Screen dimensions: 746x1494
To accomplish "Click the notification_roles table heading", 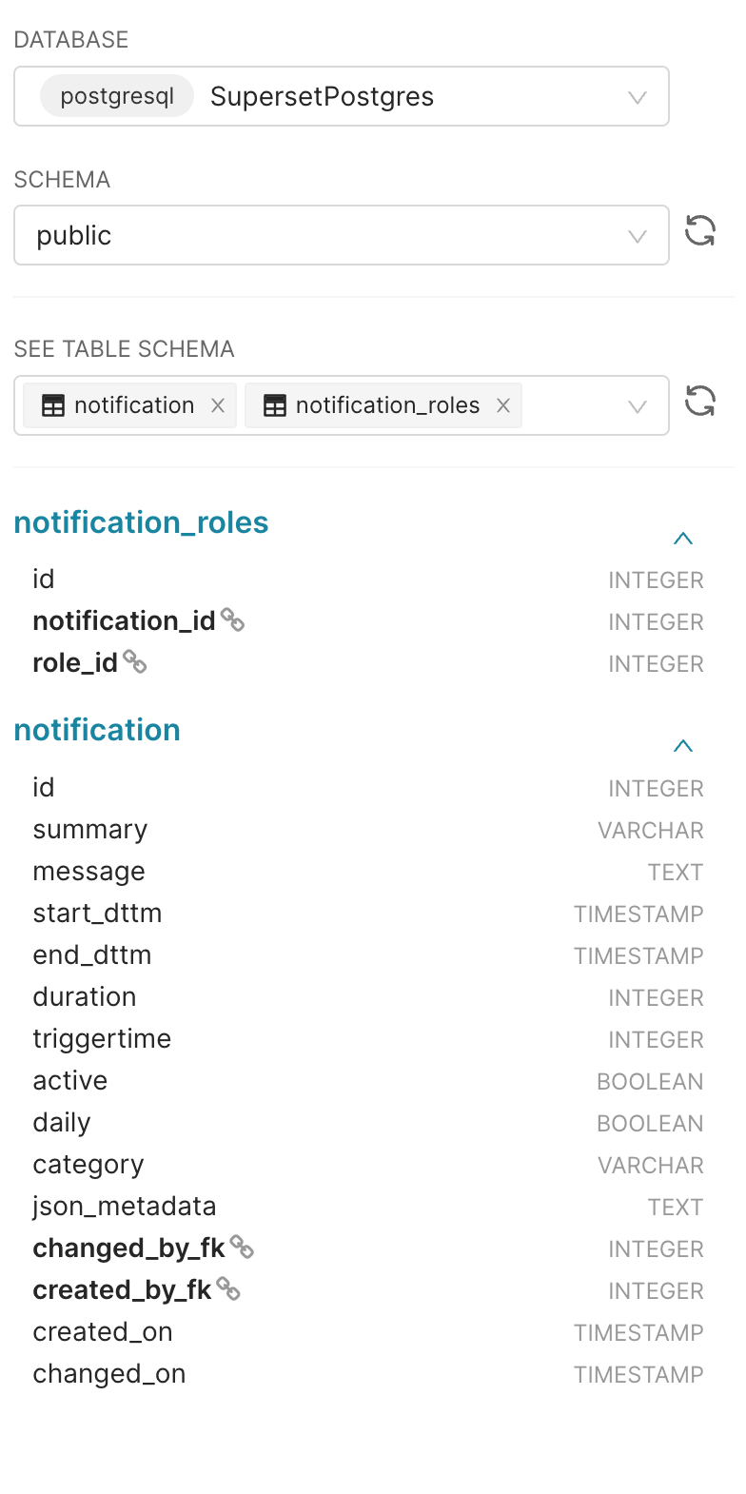I will 141,521.
